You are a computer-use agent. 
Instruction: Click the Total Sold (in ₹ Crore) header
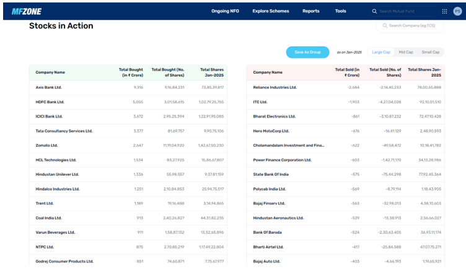tap(347, 72)
